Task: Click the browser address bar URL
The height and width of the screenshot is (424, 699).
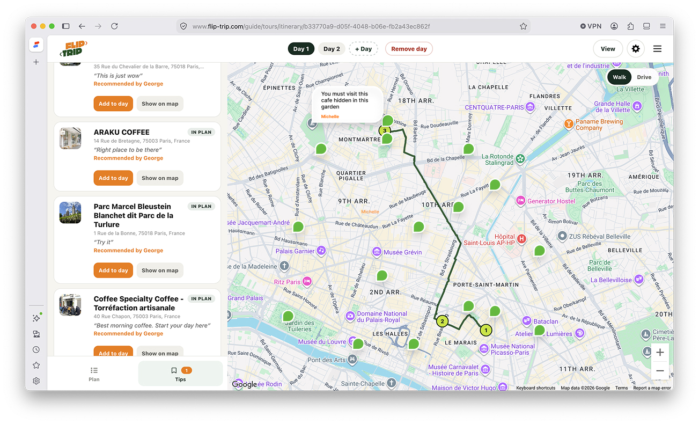Action: pos(311,26)
